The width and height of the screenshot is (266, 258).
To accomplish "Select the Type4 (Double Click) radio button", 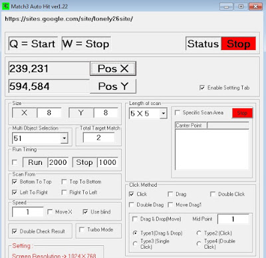I will pos(199,244).
